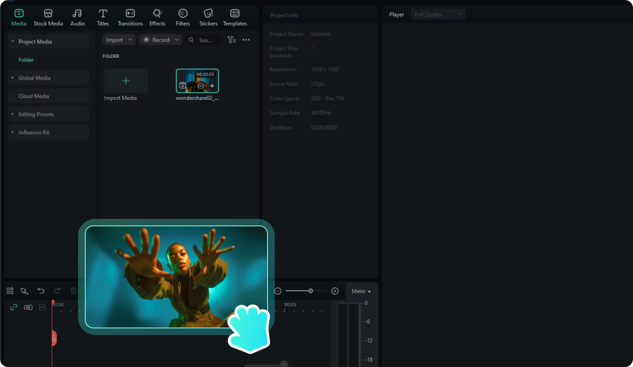This screenshot has width=633, height=367.
Task: Toggle the auto ripple icon on the timeline
Action: [28, 307]
